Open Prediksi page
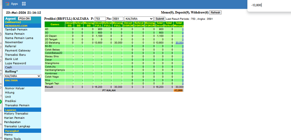Image resolution: width=291 pixels, height=140 pixels. (11, 101)
